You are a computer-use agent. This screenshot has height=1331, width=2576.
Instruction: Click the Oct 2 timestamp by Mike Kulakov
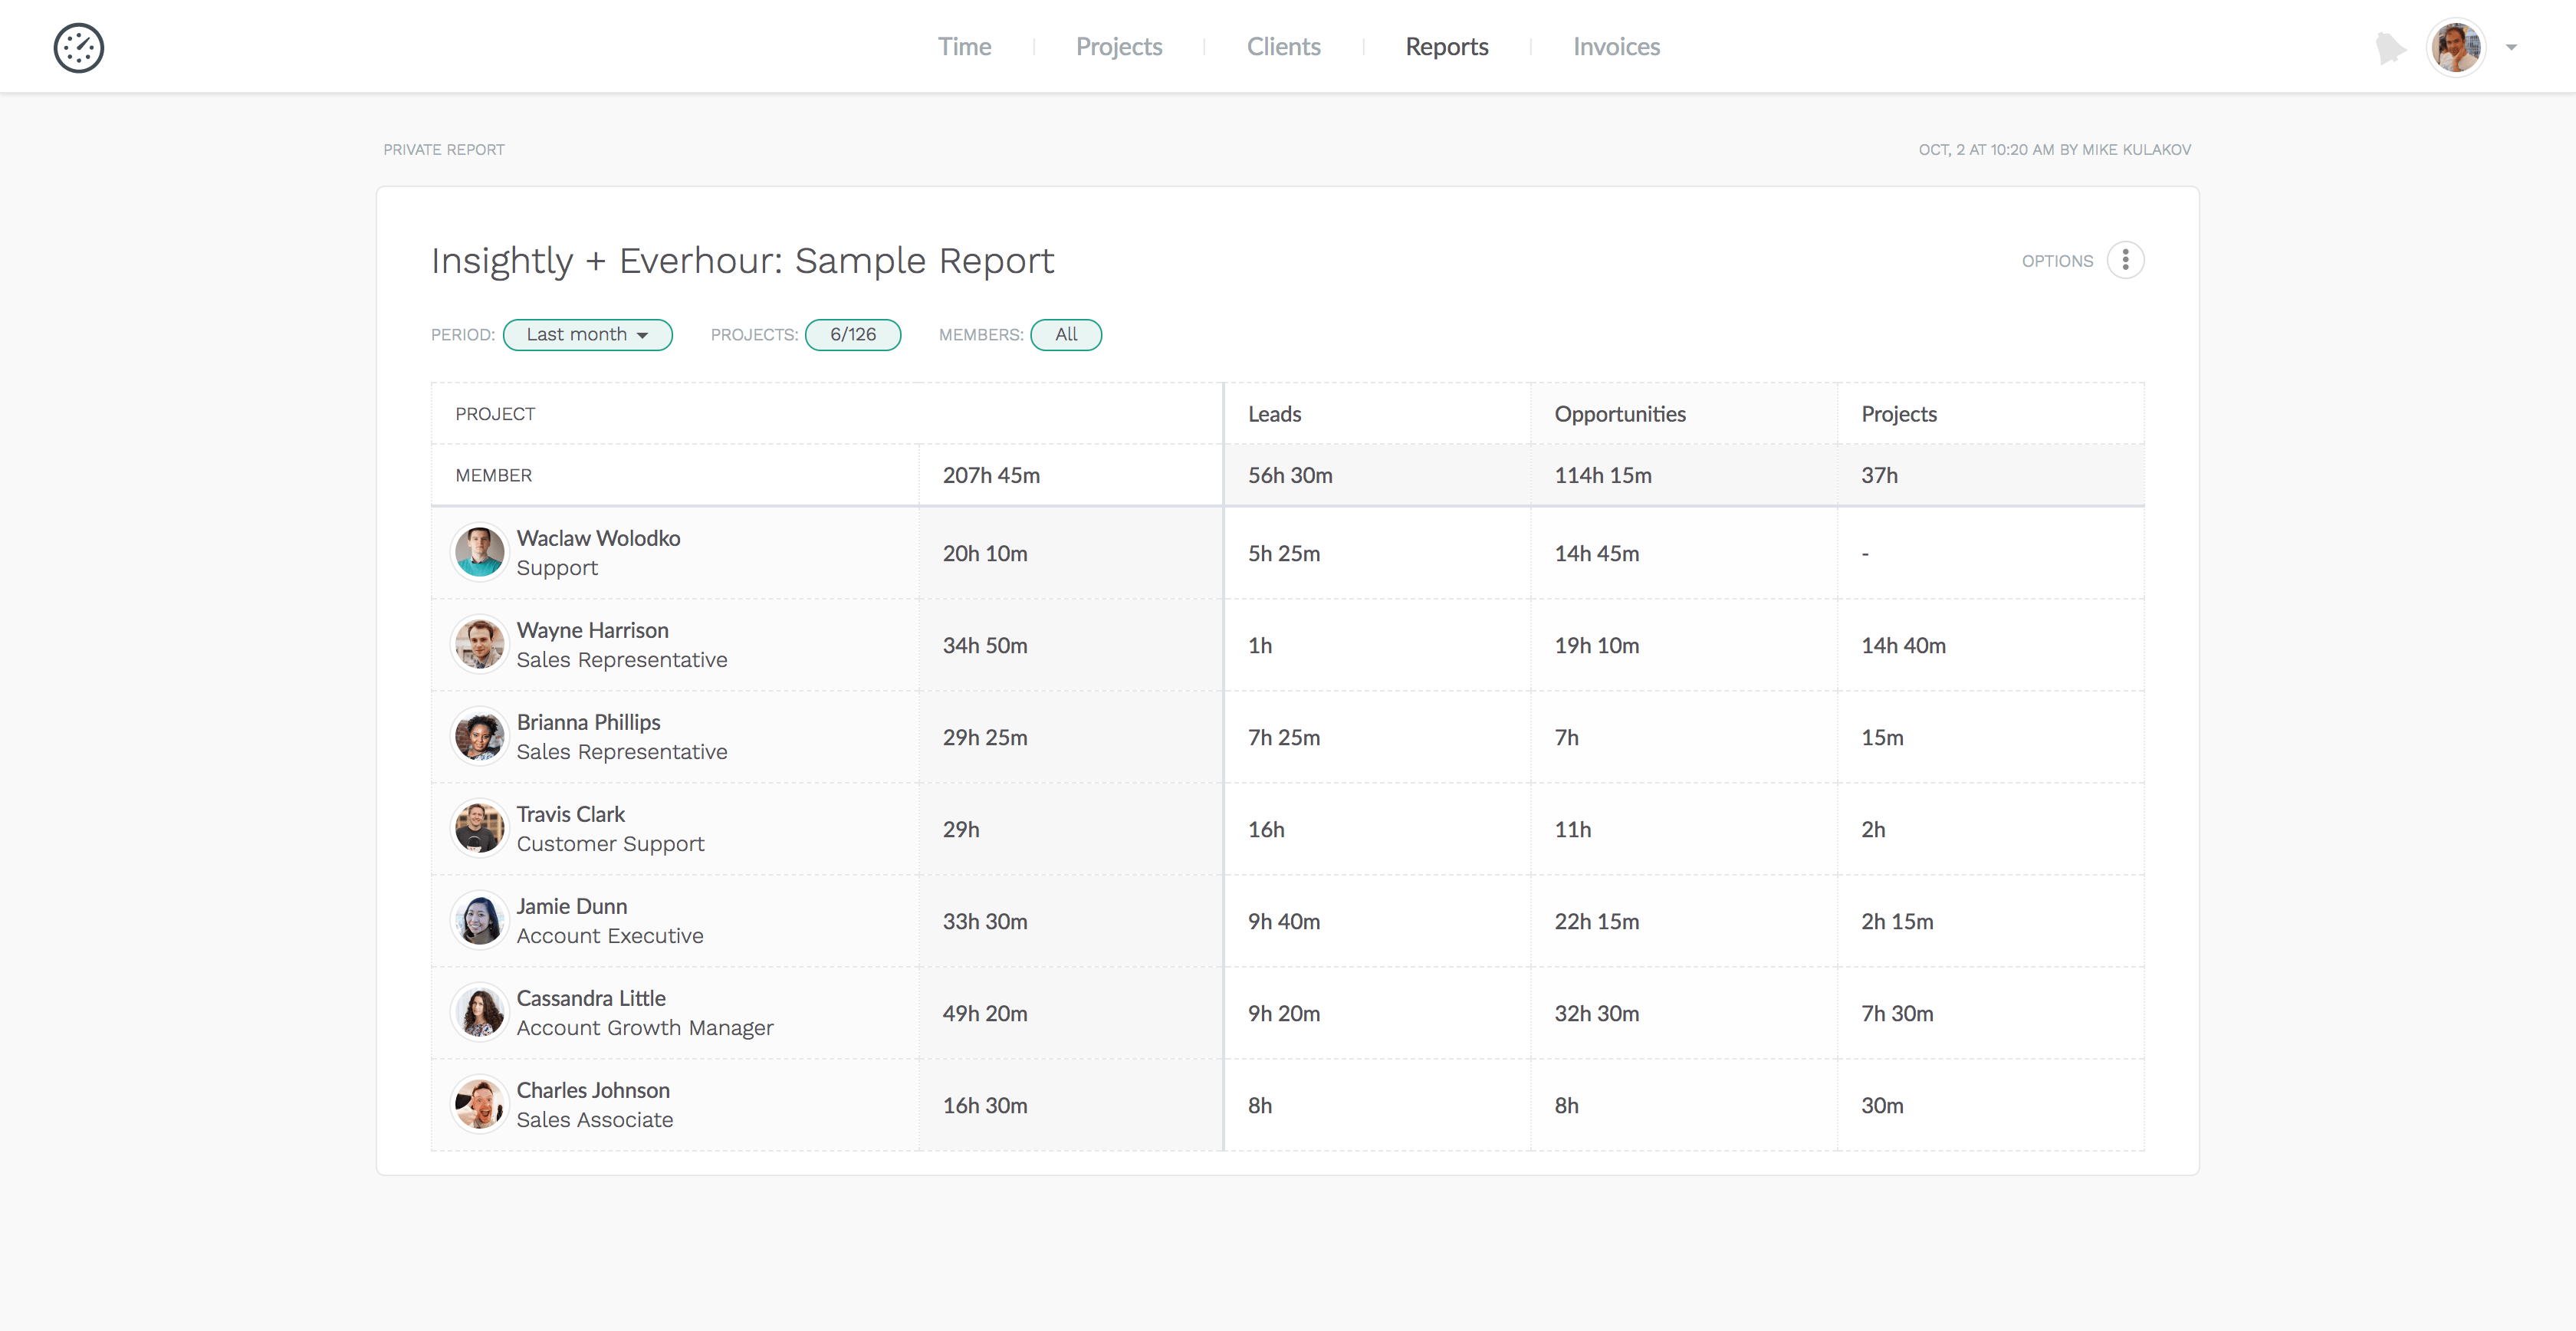point(2054,150)
